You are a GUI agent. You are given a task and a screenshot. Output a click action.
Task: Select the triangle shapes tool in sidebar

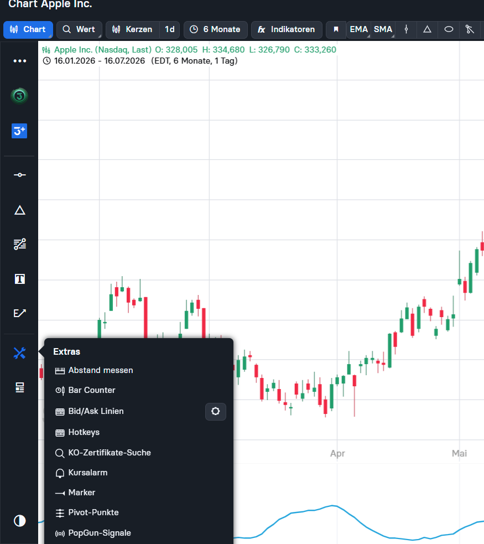tap(20, 210)
